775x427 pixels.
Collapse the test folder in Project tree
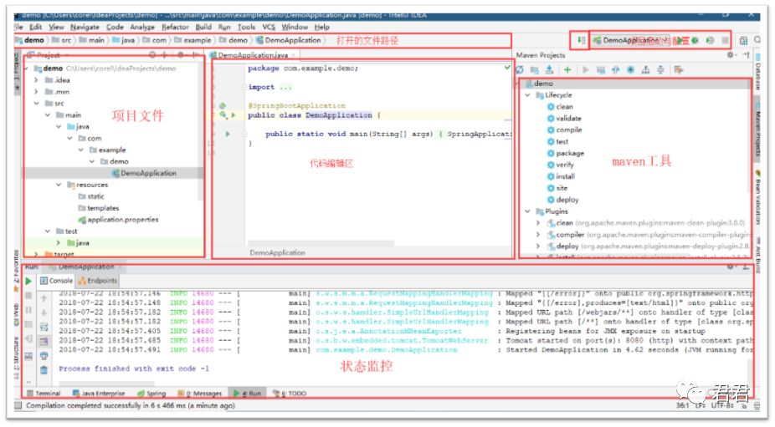[x=48, y=231]
